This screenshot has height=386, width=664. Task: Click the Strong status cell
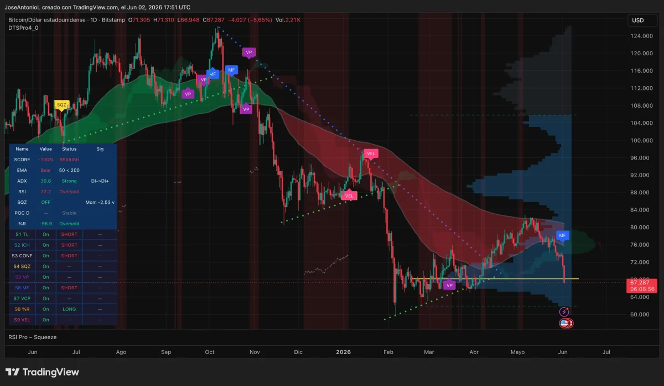[69, 181]
